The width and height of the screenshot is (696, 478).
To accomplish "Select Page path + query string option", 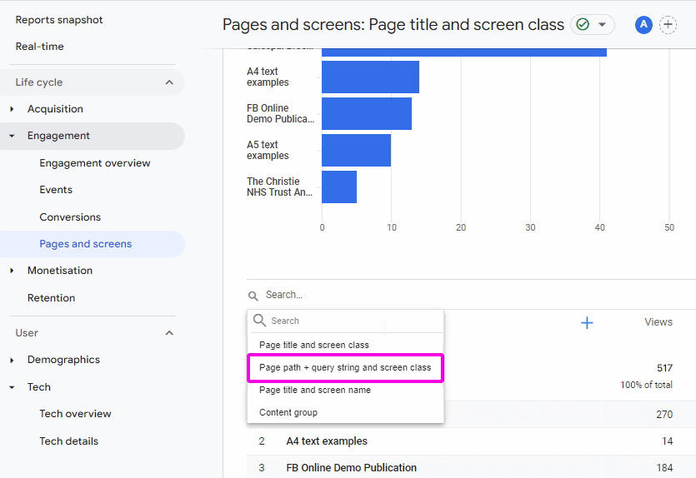I will point(345,367).
